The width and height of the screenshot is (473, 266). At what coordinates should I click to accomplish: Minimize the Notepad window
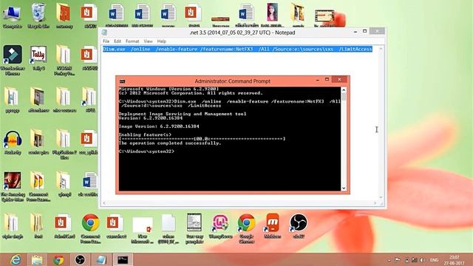[x=355, y=31]
